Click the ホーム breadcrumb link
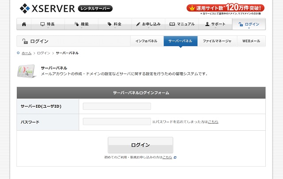This screenshot has width=283, height=179. click(27, 53)
